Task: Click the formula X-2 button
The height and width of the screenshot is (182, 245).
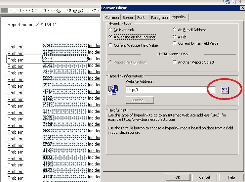Action: 225,90
